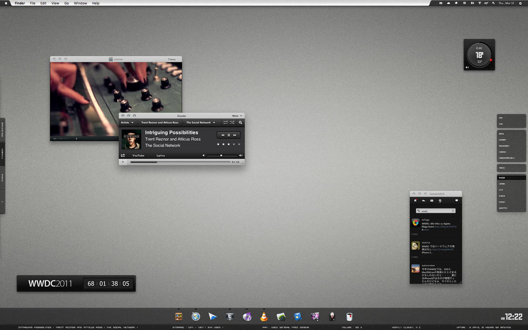
Task: Click the max-volume speaker icon in Ecoute
Action: [x=241, y=155]
